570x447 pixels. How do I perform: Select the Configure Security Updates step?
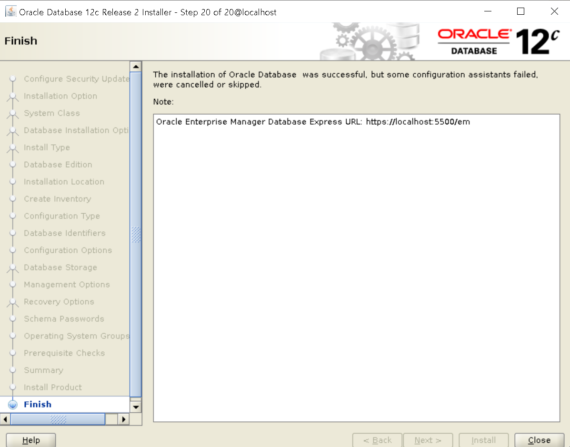77,79
